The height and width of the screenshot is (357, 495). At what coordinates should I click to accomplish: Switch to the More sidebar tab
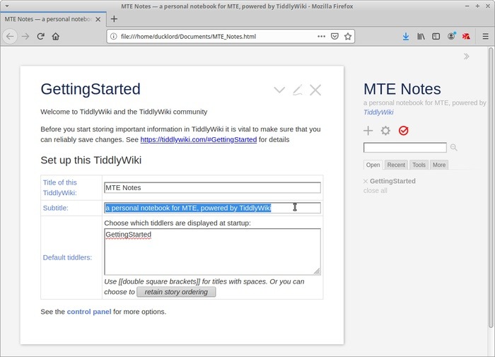coord(439,165)
